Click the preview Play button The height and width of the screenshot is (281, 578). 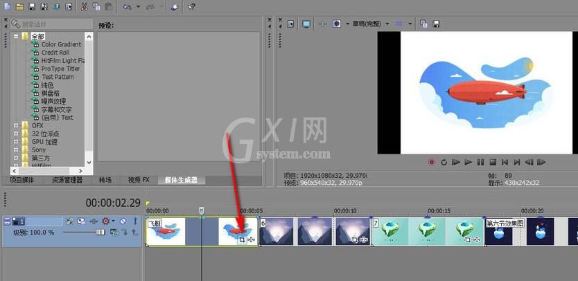tap(468, 162)
